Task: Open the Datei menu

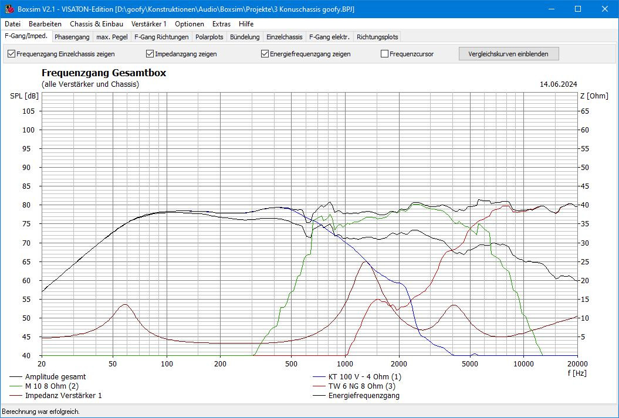Action: click(x=12, y=24)
